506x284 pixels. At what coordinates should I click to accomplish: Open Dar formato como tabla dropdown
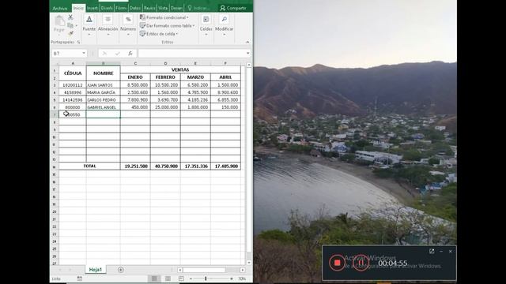(167, 25)
